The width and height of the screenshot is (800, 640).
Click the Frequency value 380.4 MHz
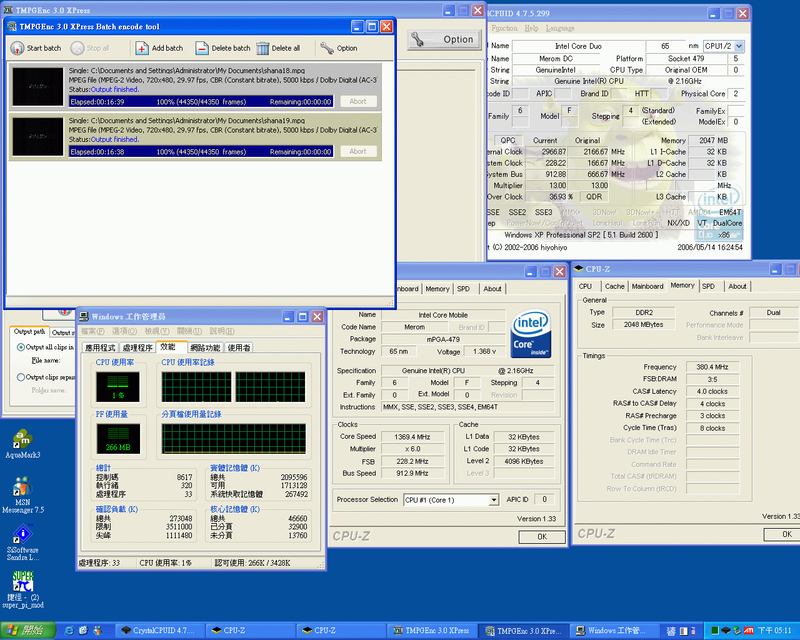click(712, 367)
